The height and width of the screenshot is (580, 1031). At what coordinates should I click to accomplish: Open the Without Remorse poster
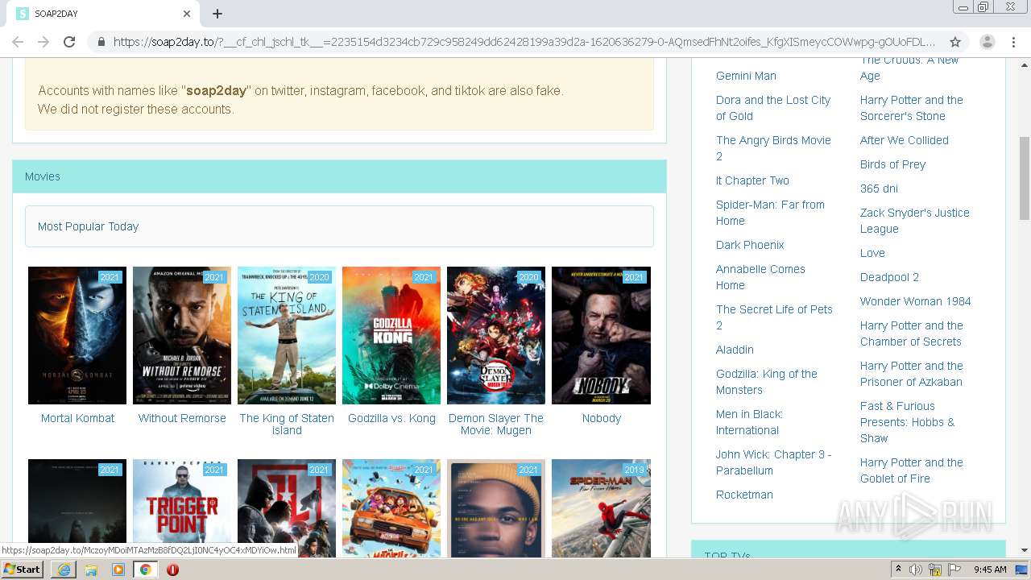[182, 335]
